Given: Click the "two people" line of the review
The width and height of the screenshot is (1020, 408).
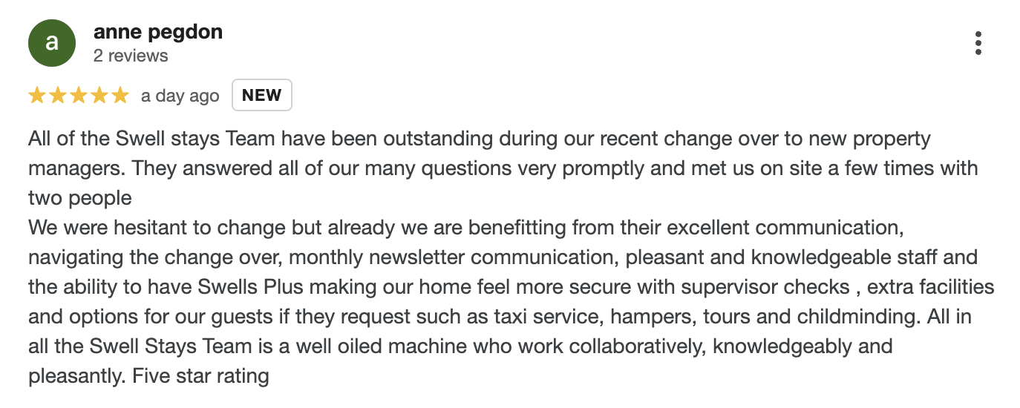Looking at the screenshot, I should [x=80, y=198].
